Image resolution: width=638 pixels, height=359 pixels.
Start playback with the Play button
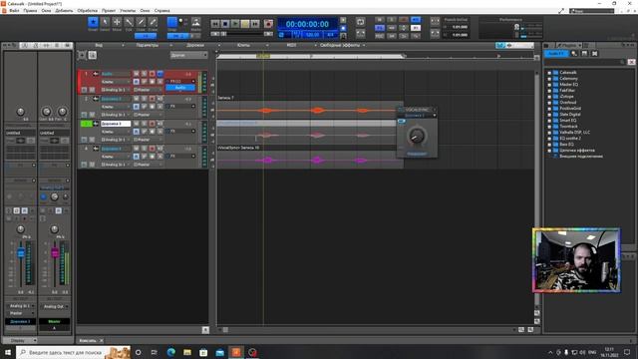tap(235, 24)
